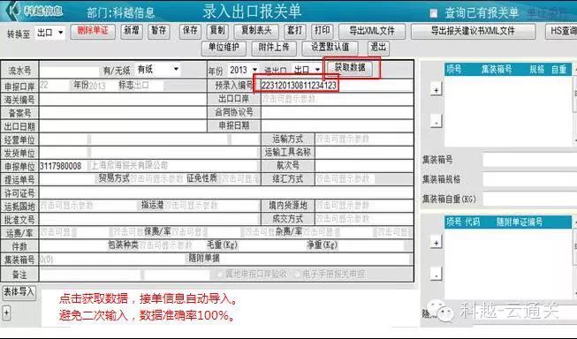Click the minus button beside container list
The width and height of the screenshot is (577, 339).
pyautogui.click(x=436, y=121)
